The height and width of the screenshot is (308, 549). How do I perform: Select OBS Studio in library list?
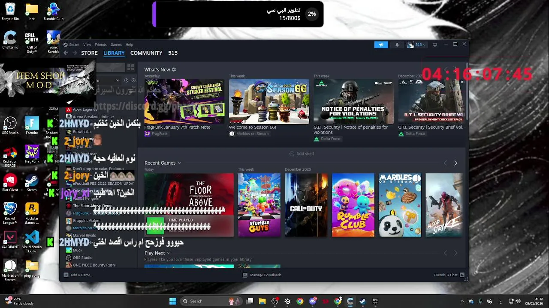[82, 258]
